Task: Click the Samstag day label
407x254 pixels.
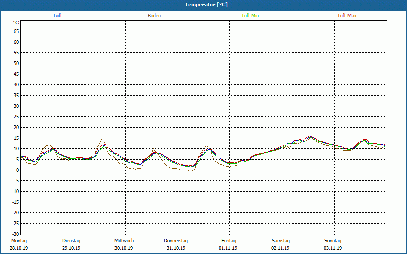Action: tap(281, 241)
